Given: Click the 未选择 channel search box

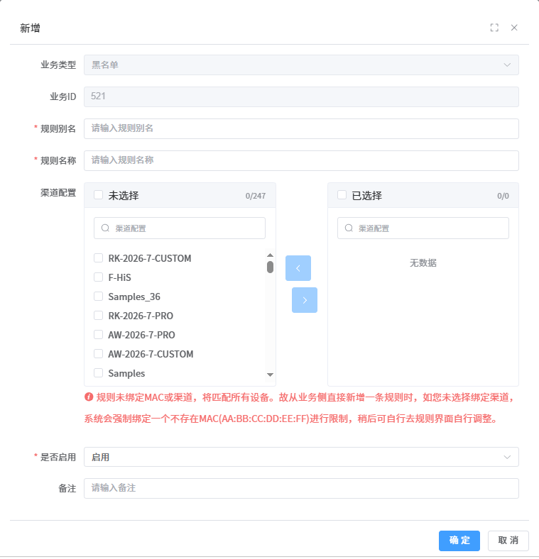Looking at the screenshot, I should click(180, 228).
